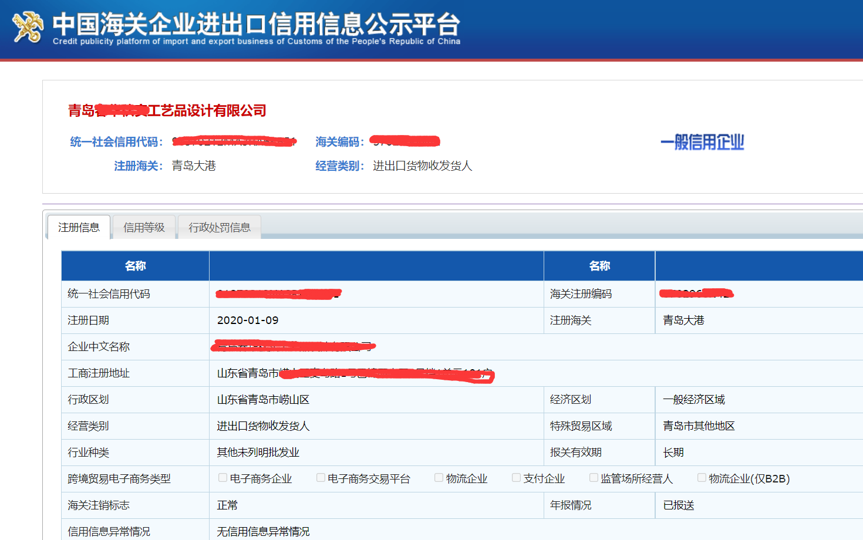Click the 青岛市其他地区 value
Image resolution: width=863 pixels, height=540 pixels.
[699, 426]
